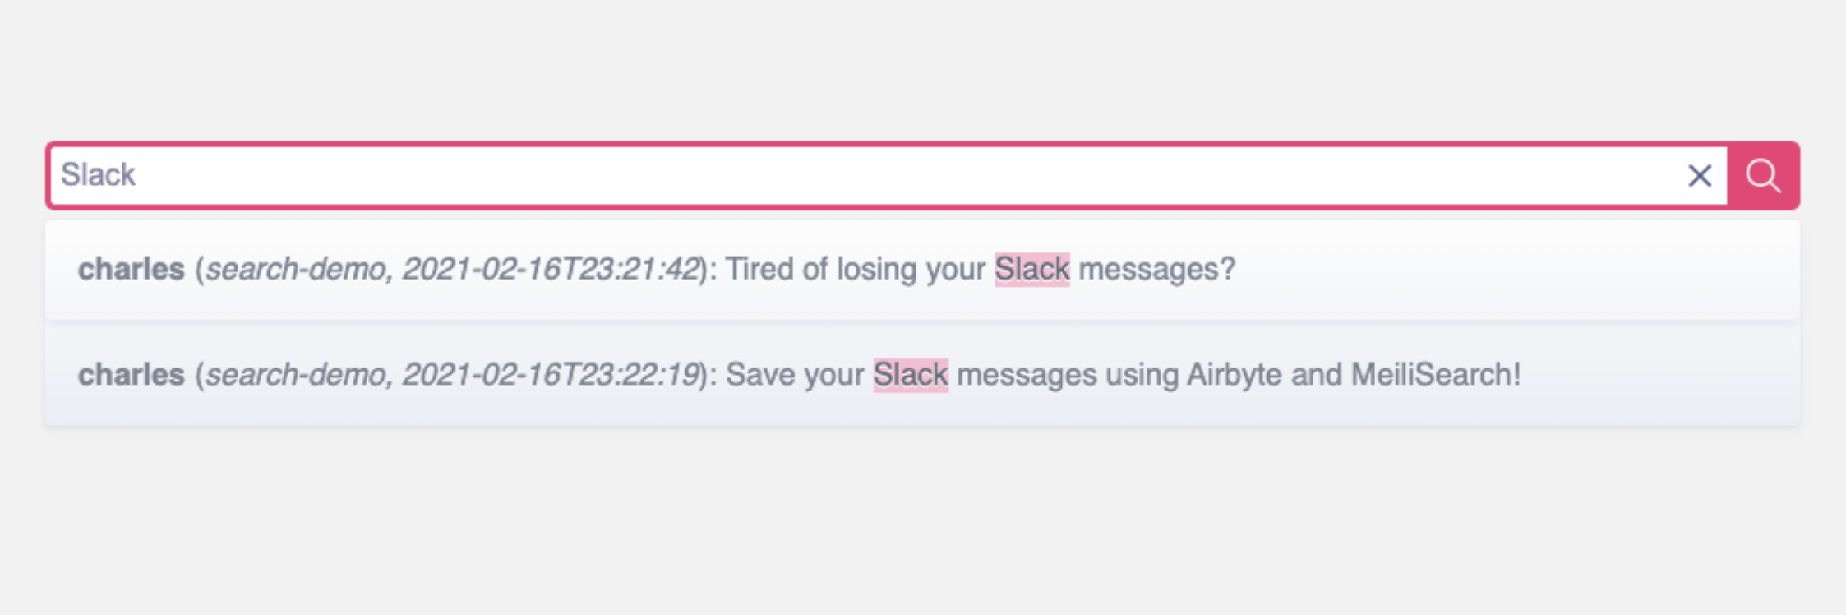
Task: Click the word "MeiliSearch!" in the second result
Action: (1435, 375)
